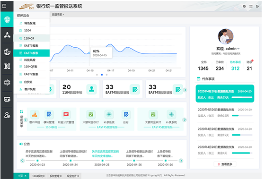Open the shield module in sidebar
This screenshot has width=265, height=180.
point(7,19)
